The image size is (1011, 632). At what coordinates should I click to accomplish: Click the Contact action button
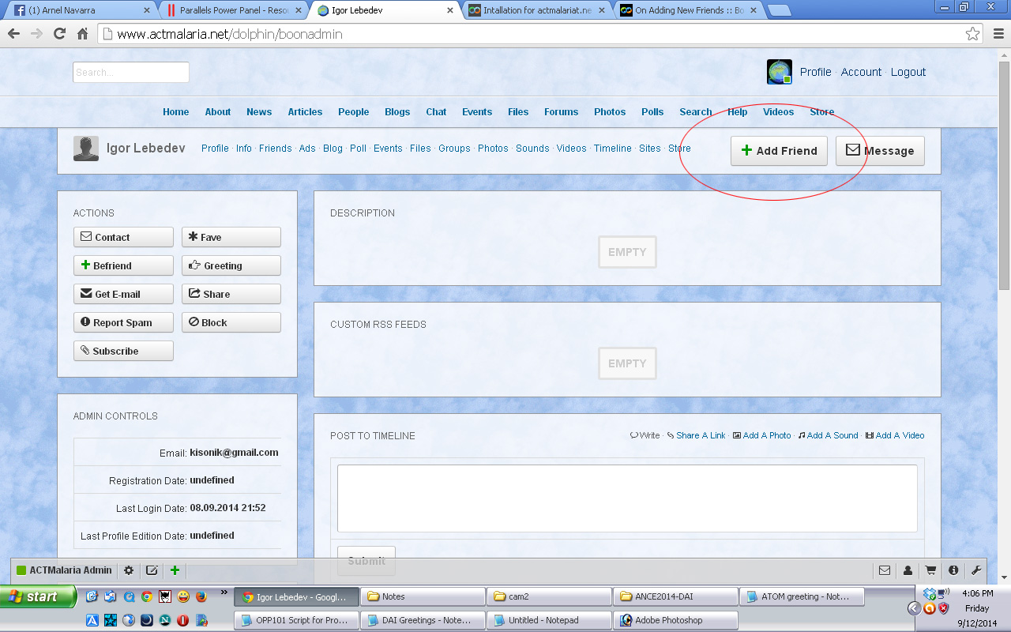click(123, 237)
